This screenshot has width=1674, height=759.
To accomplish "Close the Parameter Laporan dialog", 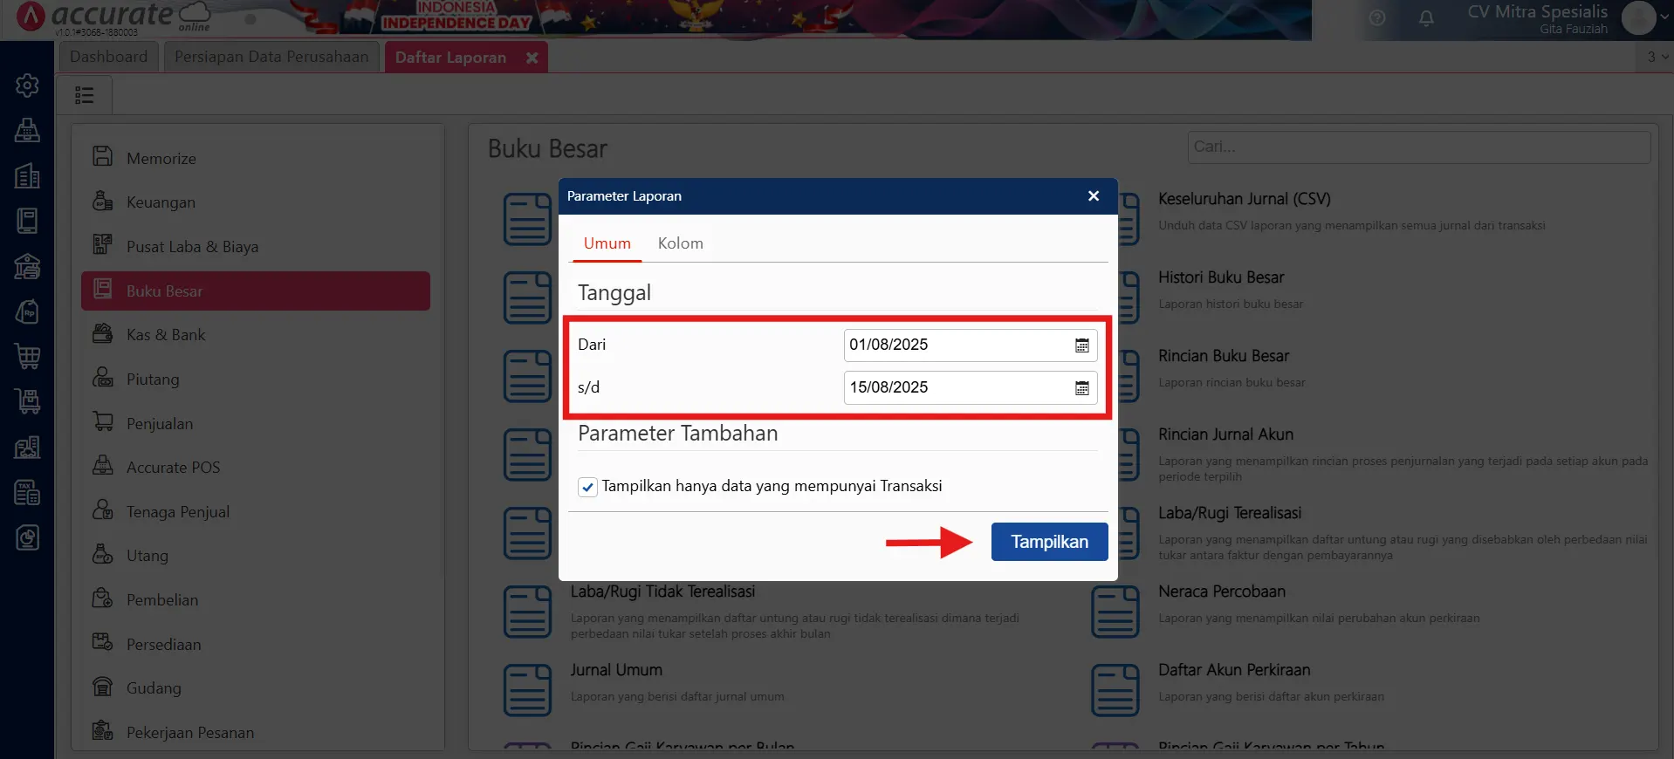I will click(1093, 196).
